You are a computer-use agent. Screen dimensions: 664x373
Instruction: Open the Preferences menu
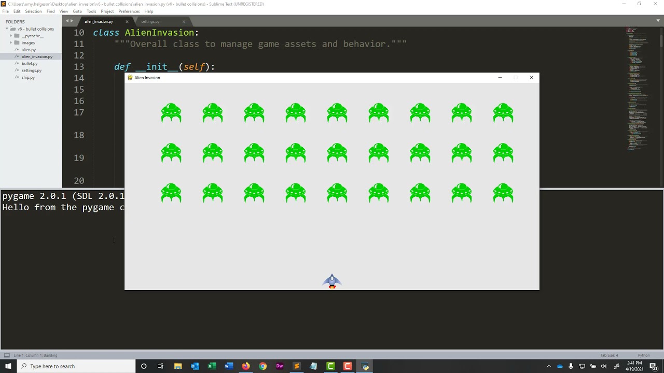(x=129, y=11)
